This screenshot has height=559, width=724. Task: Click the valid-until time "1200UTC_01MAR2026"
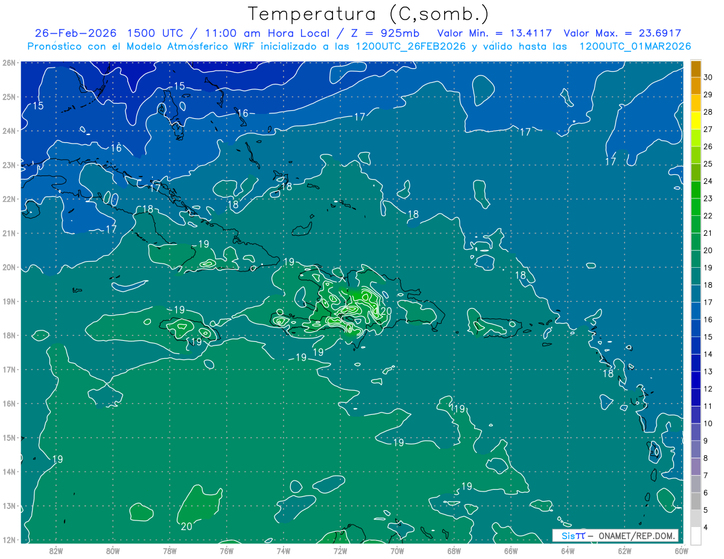(635, 46)
